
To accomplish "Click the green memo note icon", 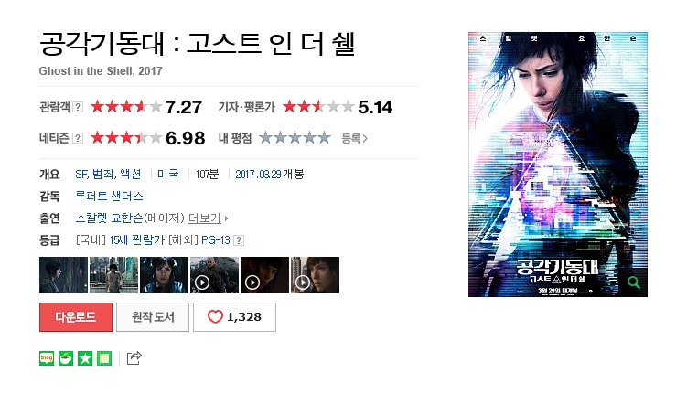I will click(x=104, y=358).
